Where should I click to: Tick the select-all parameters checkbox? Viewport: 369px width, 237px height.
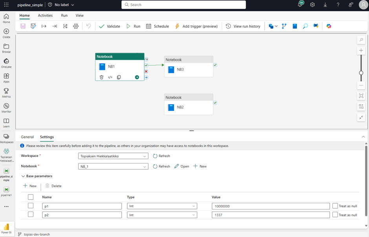[31, 197]
